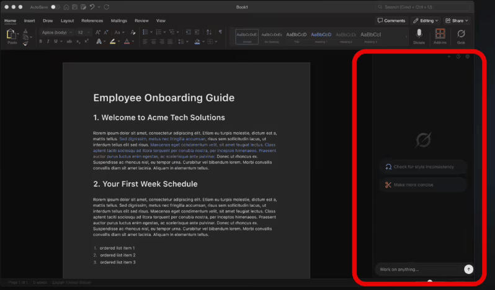Open the Home icon in the title bar
Image resolution: width=495 pixels, height=290 pixels.
[66, 7]
